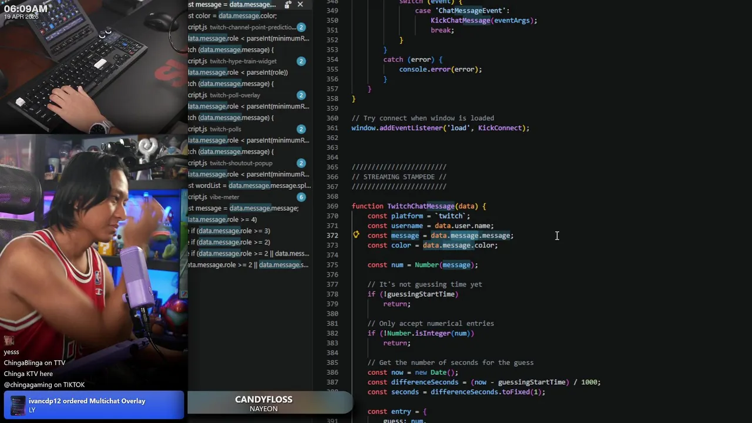
Task: Select the 'parseInt(role))' search match
Action: (238, 72)
